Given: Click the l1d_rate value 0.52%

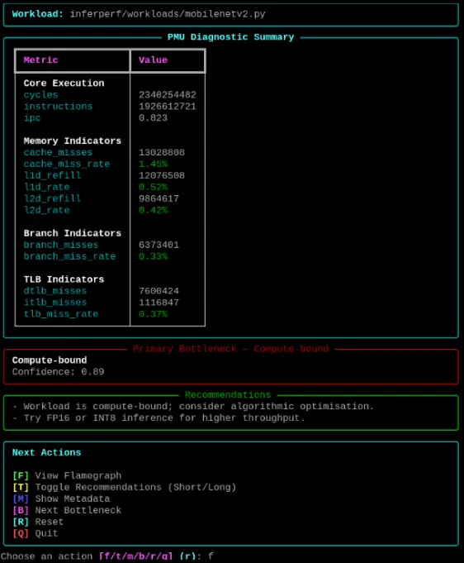Looking at the screenshot, I should click(153, 187).
